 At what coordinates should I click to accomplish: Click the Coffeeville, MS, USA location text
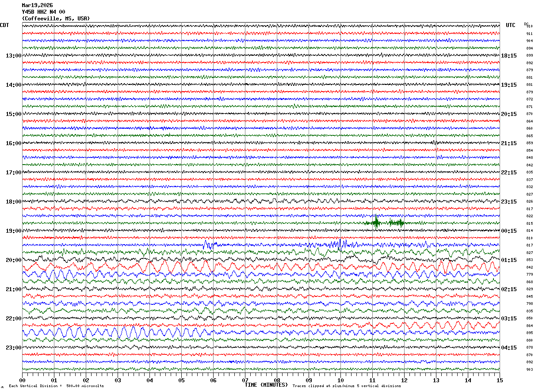(x=56, y=19)
